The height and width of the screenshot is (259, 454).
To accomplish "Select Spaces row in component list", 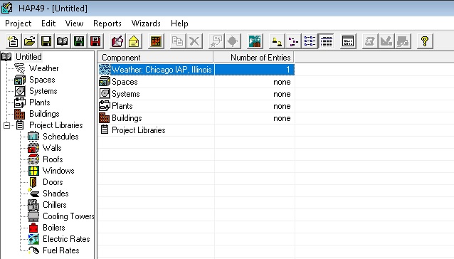I will [x=196, y=82].
